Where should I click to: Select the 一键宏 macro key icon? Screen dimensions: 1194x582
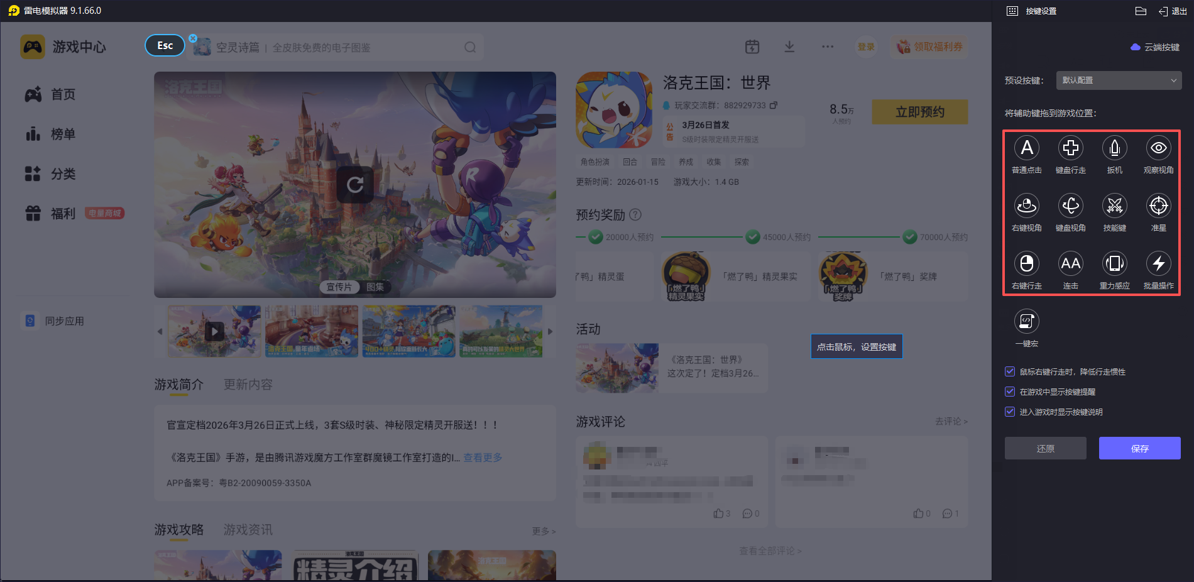pyautogui.click(x=1027, y=321)
